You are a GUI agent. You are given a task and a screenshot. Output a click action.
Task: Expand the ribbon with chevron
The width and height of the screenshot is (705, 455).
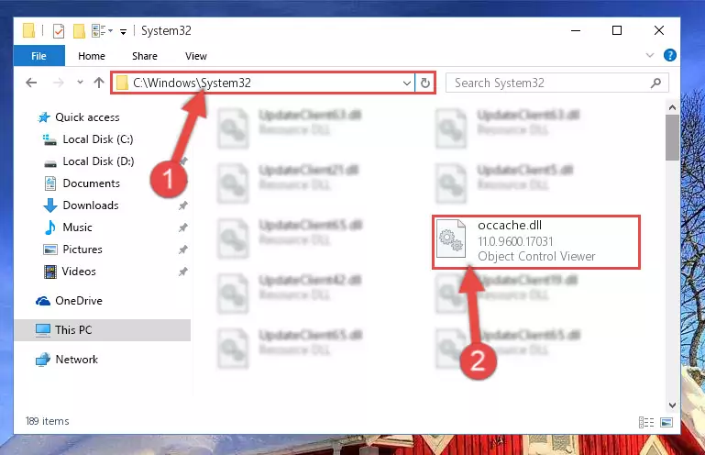tap(650, 55)
